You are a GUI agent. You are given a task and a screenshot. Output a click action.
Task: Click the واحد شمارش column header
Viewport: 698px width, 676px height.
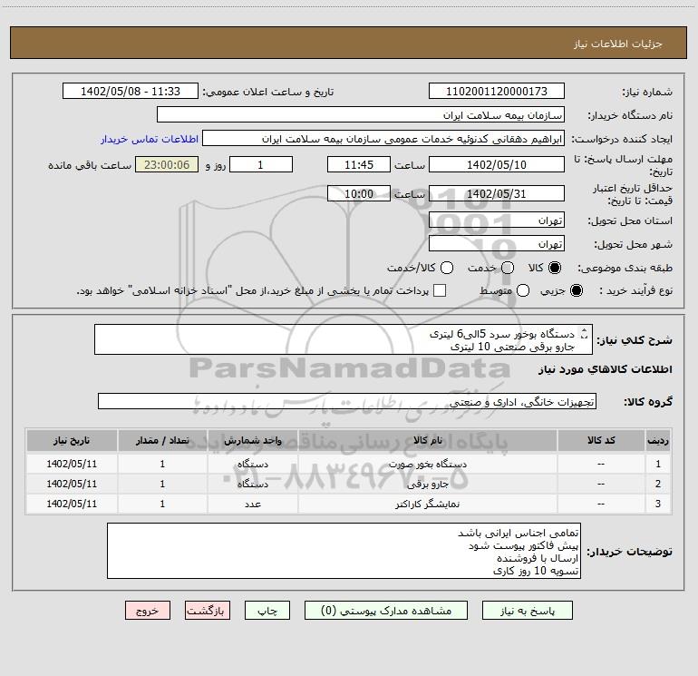click(252, 440)
